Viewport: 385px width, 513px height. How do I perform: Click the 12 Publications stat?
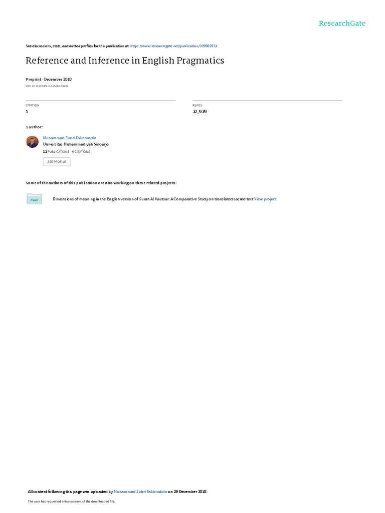click(x=56, y=152)
